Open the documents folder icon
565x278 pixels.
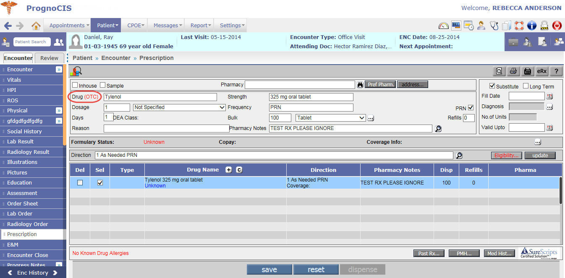[x=507, y=26]
